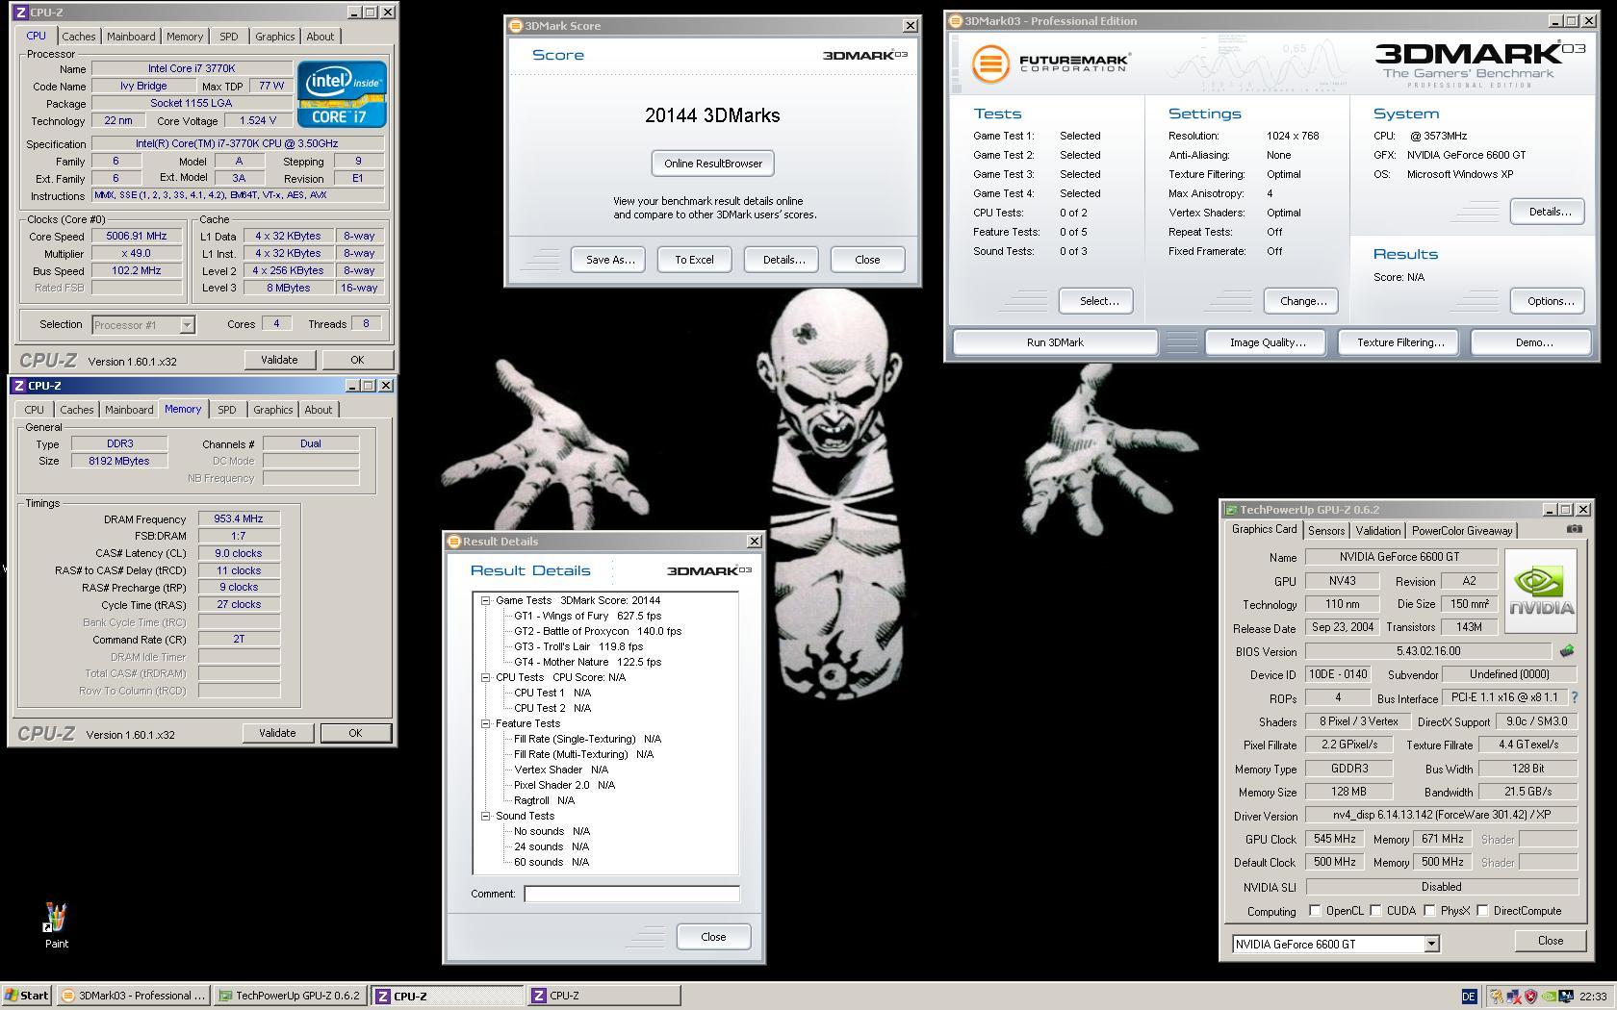Viewport: 1617px width, 1010px height.
Task: Switch to the TechPowerUp GPU-Z taskbar item
Action: (290, 996)
